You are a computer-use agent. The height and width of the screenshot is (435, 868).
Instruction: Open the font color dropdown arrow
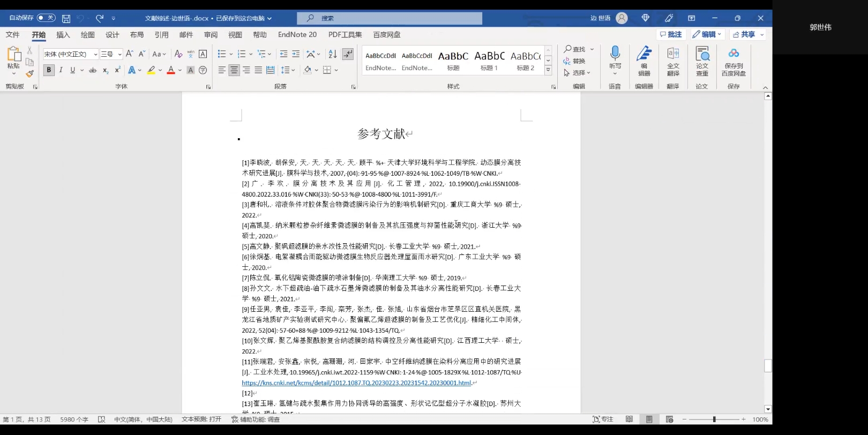180,70
